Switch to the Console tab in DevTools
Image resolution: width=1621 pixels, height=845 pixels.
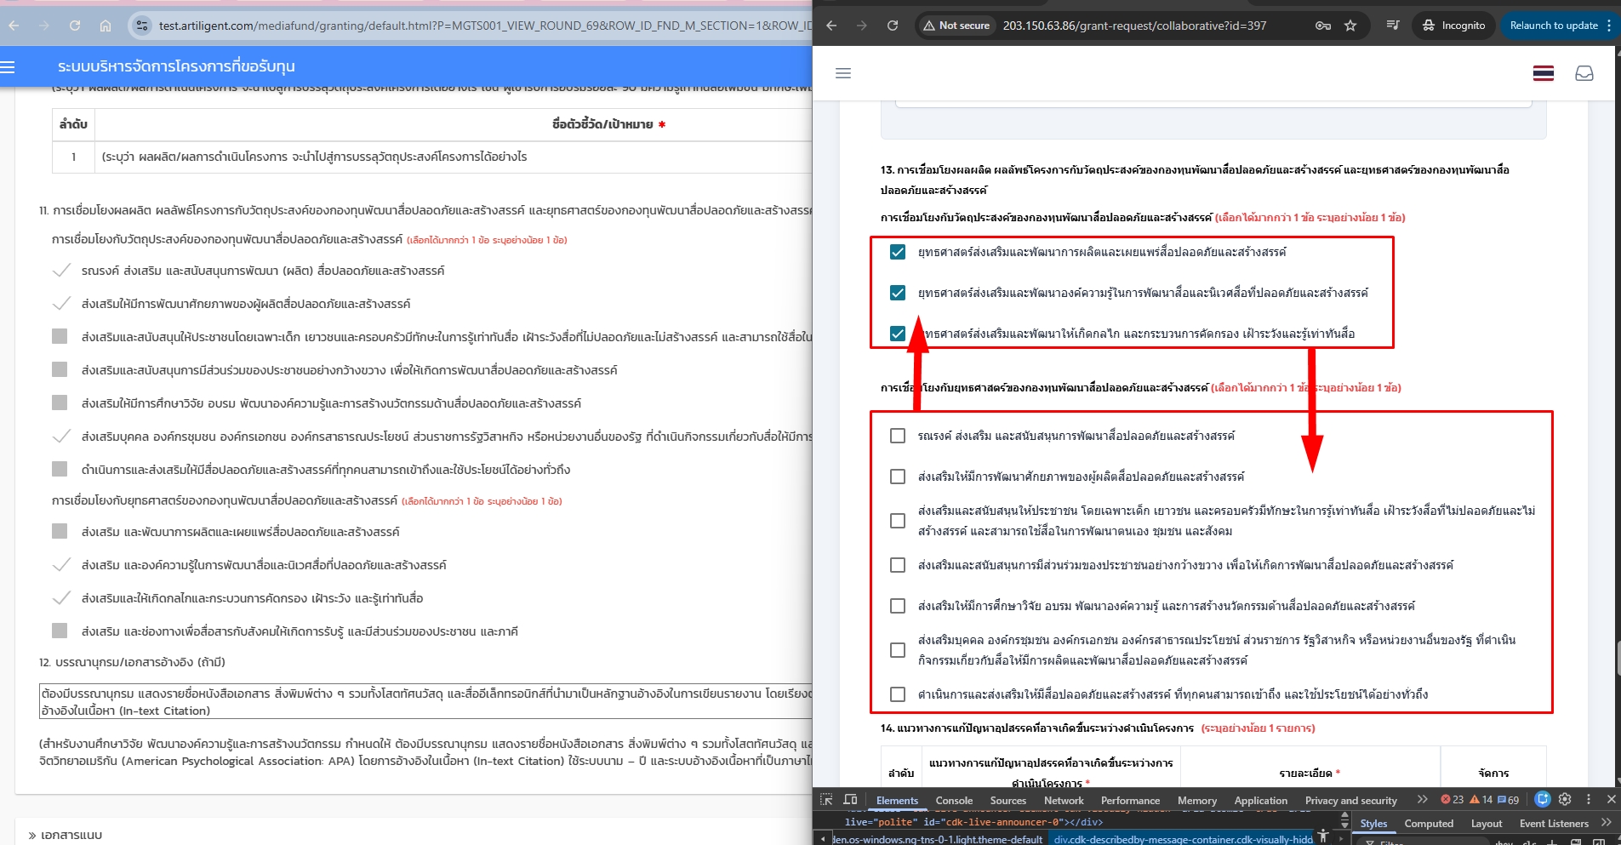click(954, 801)
